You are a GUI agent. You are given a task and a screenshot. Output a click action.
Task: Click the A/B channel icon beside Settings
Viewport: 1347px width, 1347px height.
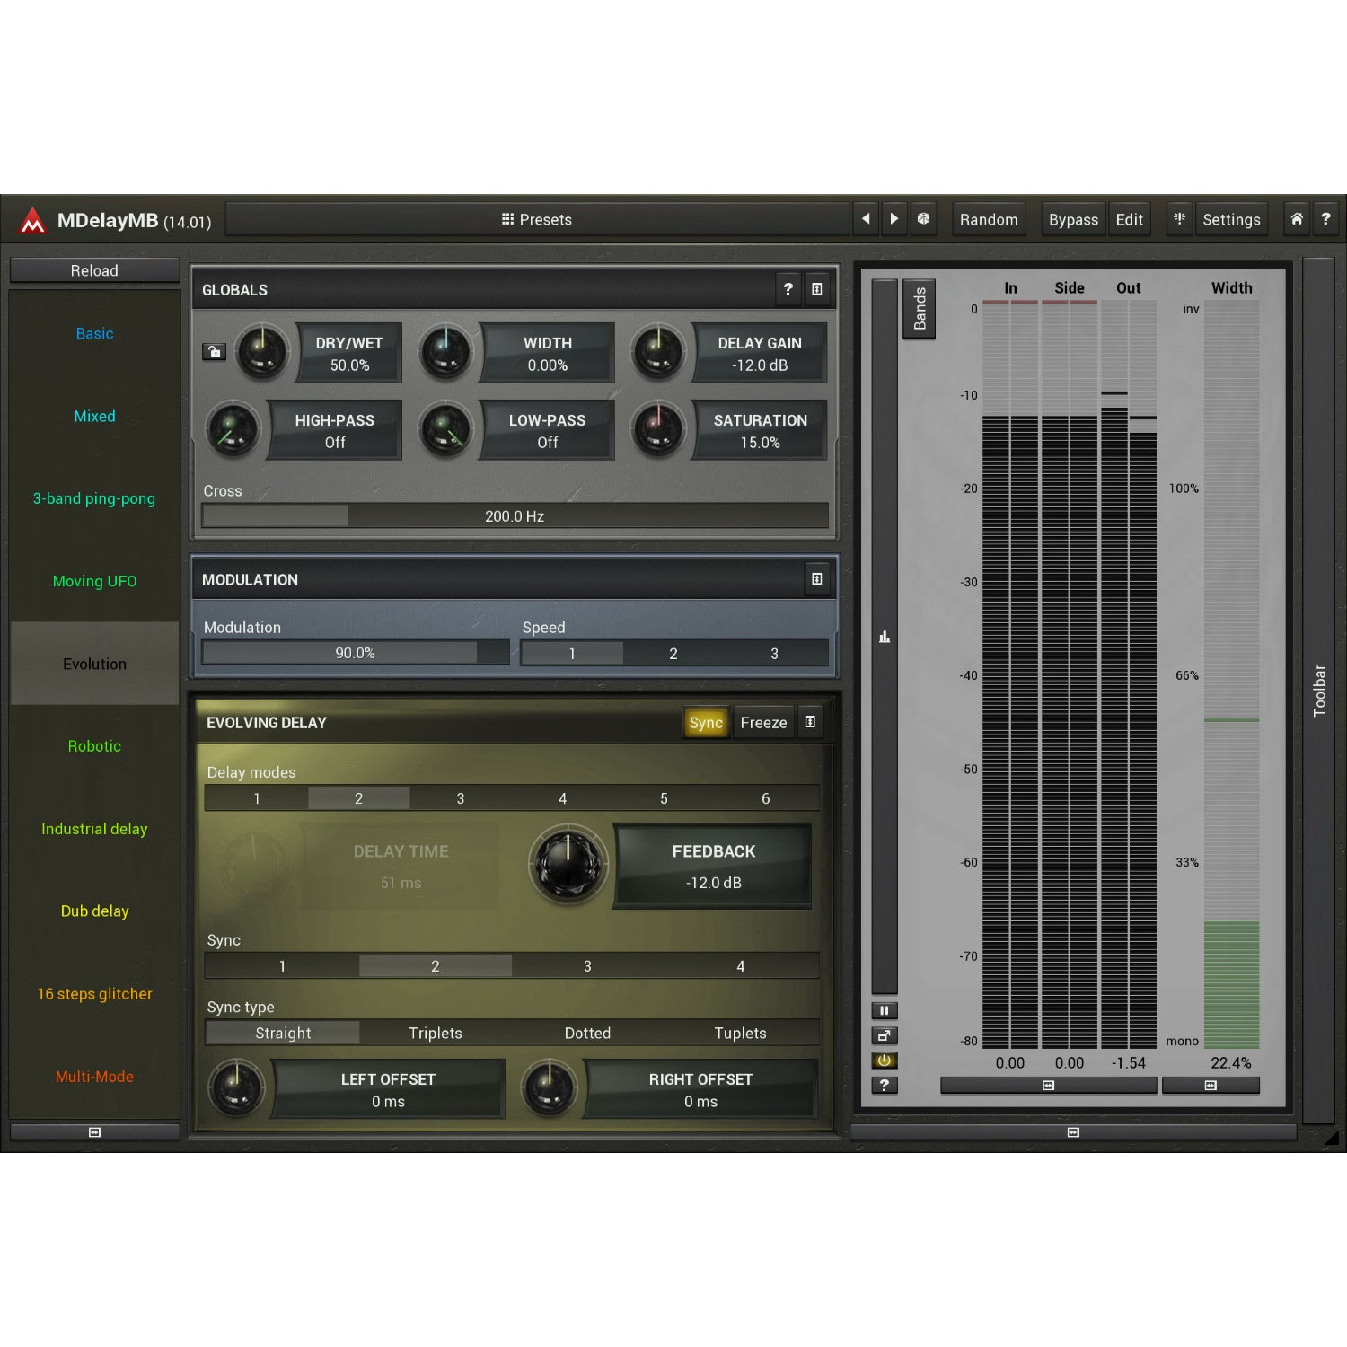pyautogui.click(x=1179, y=218)
